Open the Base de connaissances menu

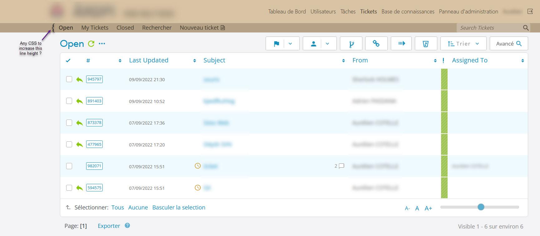pyautogui.click(x=408, y=12)
